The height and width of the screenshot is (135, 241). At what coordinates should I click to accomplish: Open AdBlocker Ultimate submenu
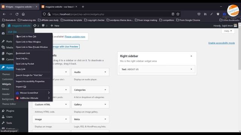point(33,98)
